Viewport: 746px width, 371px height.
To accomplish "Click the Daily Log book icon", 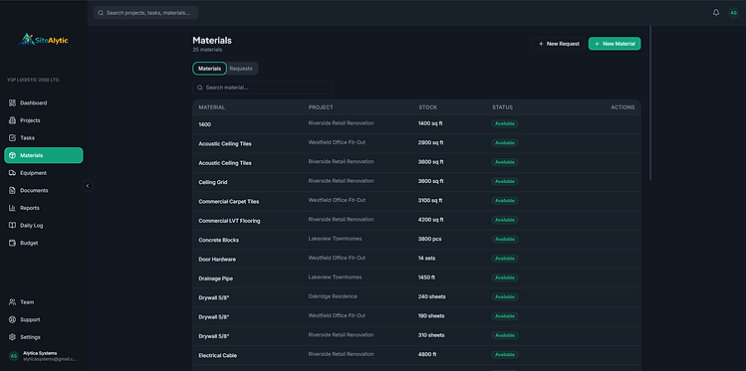I will tap(12, 226).
